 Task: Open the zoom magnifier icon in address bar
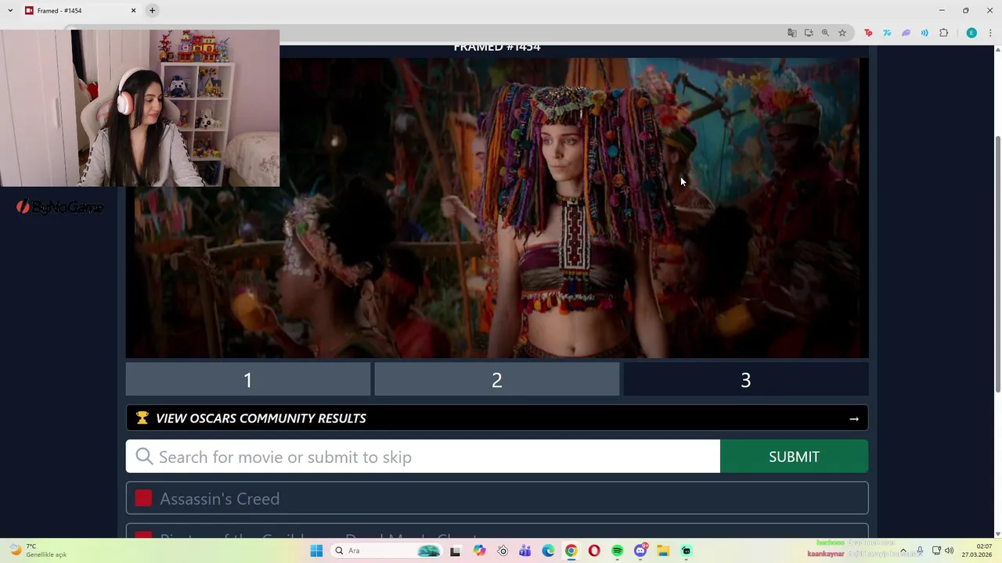point(825,33)
